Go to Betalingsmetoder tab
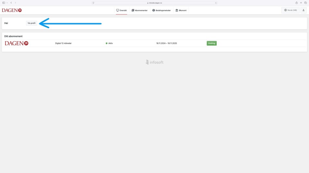The image size is (309, 173). click(x=162, y=10)
